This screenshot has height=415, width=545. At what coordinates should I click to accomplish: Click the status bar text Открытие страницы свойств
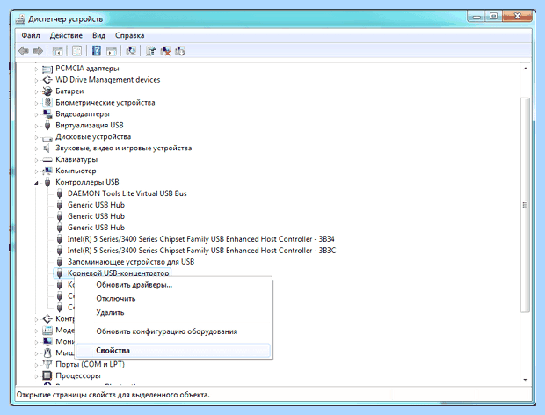point(113,395)
